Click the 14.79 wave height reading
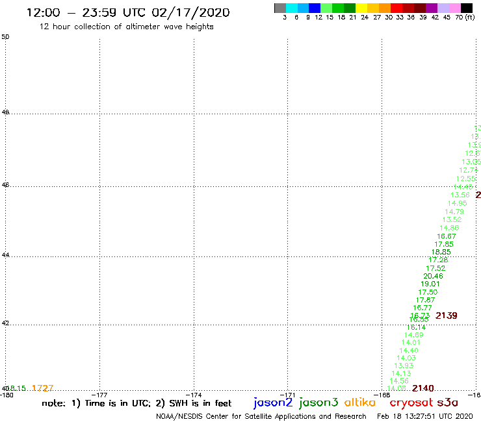This screenshot has width=481, height=422. [454, 212]
